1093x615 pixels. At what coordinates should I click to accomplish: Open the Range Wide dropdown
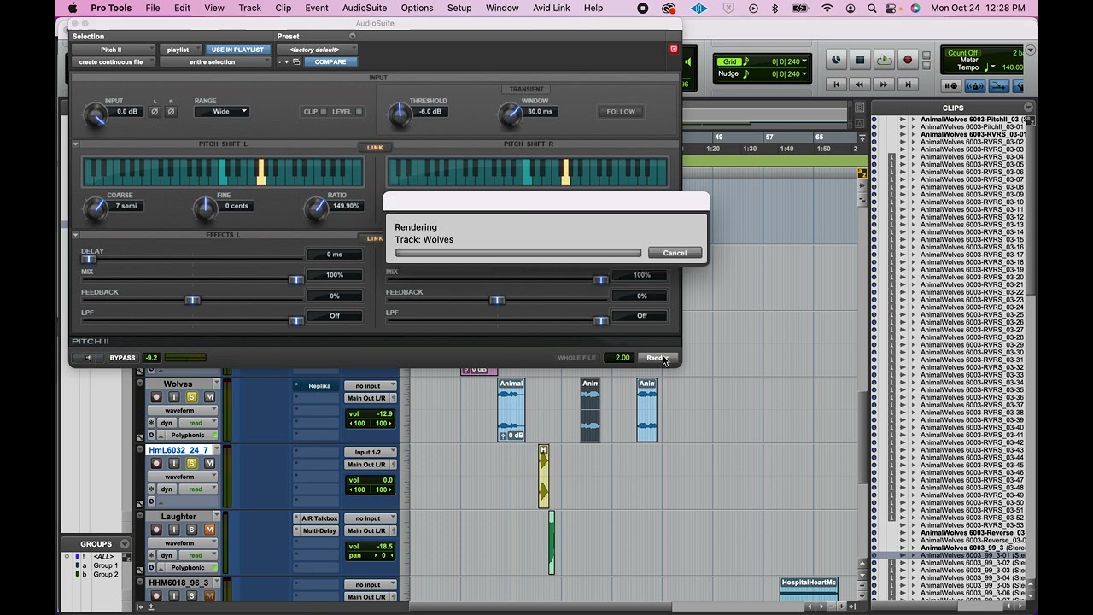221,112
